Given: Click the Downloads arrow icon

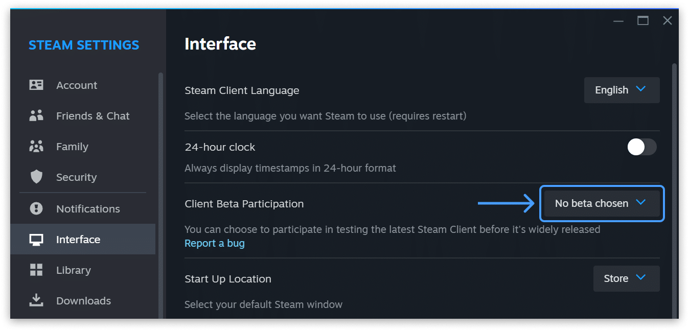Looking at the screenshot, I should [x=36, y=300].
